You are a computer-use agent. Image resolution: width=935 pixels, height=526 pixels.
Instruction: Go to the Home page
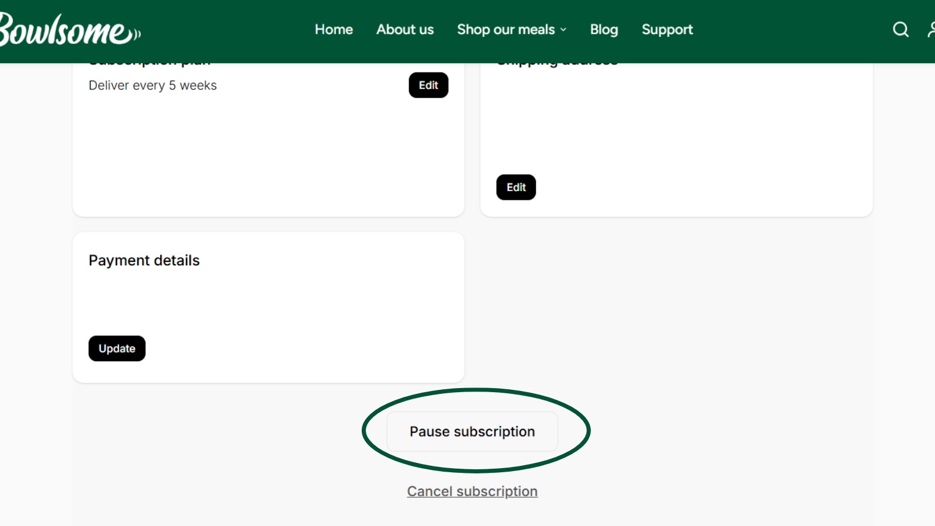point(334,29)
